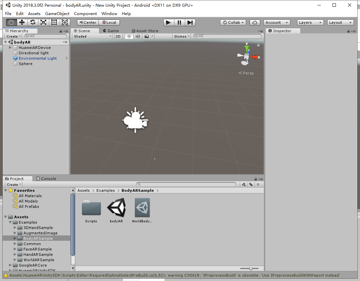Activate the Rotate tool
360x281 pixels.
[32, 22]
